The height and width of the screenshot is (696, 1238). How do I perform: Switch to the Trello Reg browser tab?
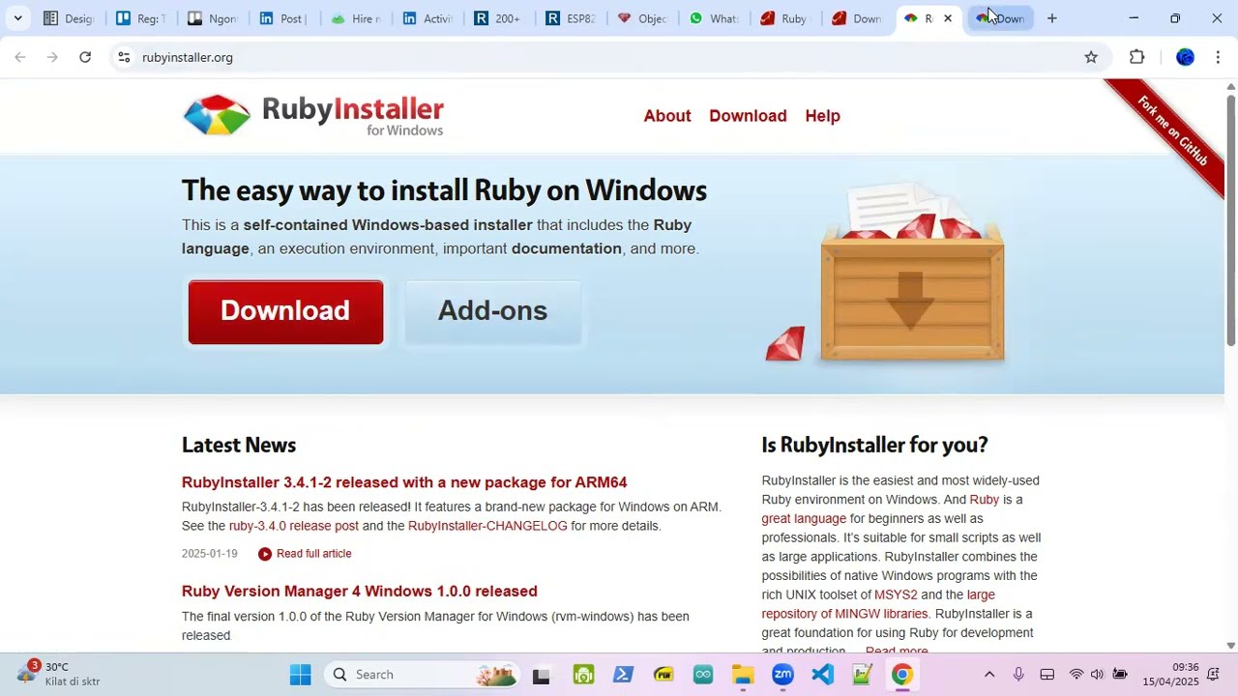(140, 18)
